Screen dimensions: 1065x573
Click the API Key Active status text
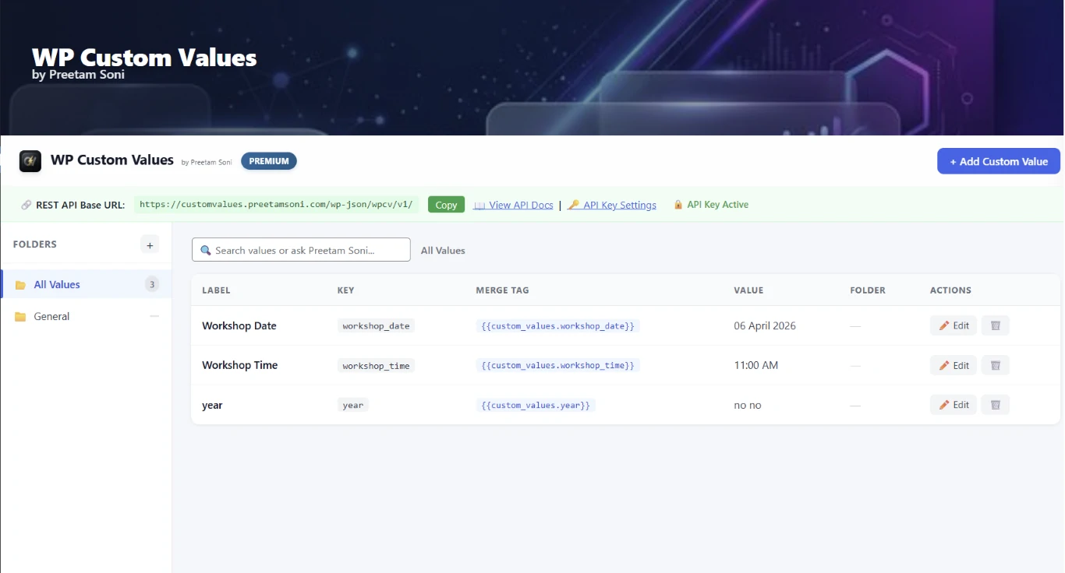pyautogui.click(x=717, y=205)
